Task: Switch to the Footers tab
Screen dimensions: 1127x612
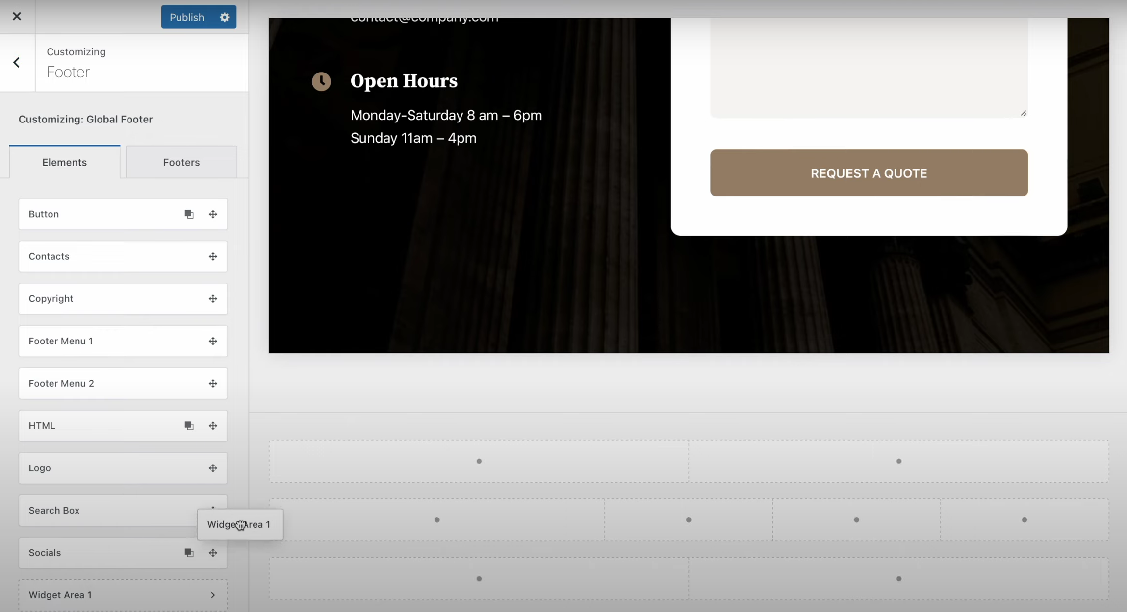Action: (x=181, y=162)
